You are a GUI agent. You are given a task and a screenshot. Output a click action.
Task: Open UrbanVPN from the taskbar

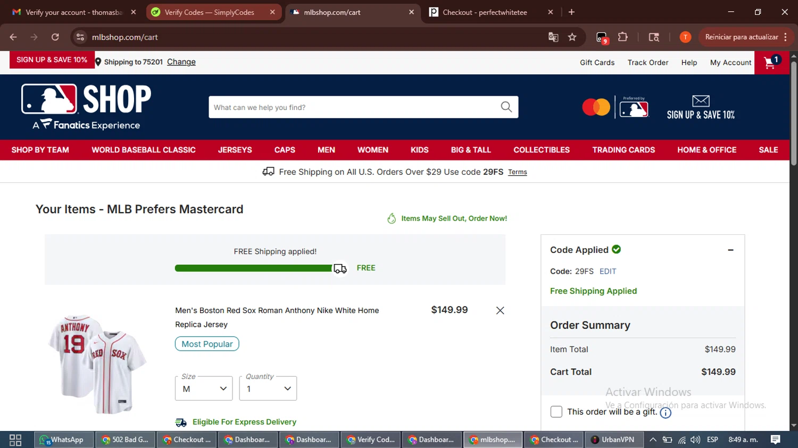[613, 439]
